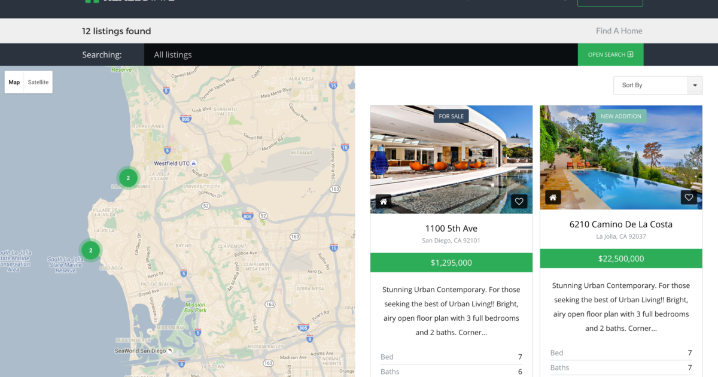Image resolution: width=718 pixels, height=377 pixels.
Task: Select the cluster marker showing 2 near La Jolla Shores
Action: pos(128,177)
